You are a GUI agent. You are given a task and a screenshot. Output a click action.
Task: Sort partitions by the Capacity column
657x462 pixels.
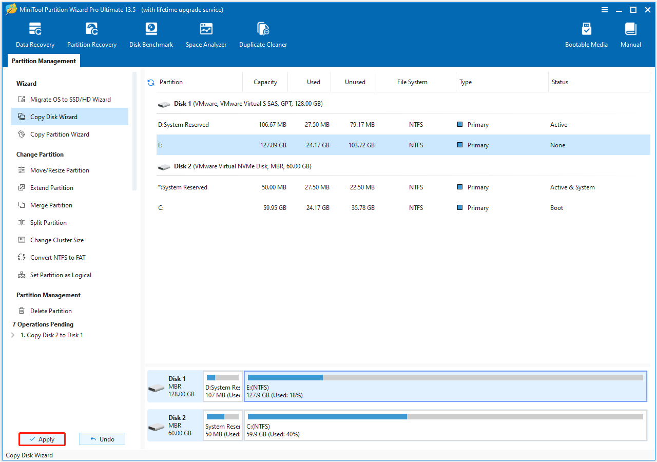pos(265,82)
